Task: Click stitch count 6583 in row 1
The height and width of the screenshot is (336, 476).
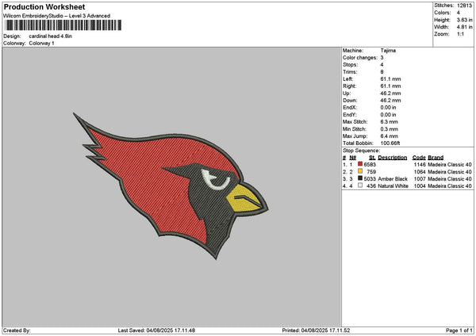Action: tap(370, 165)
